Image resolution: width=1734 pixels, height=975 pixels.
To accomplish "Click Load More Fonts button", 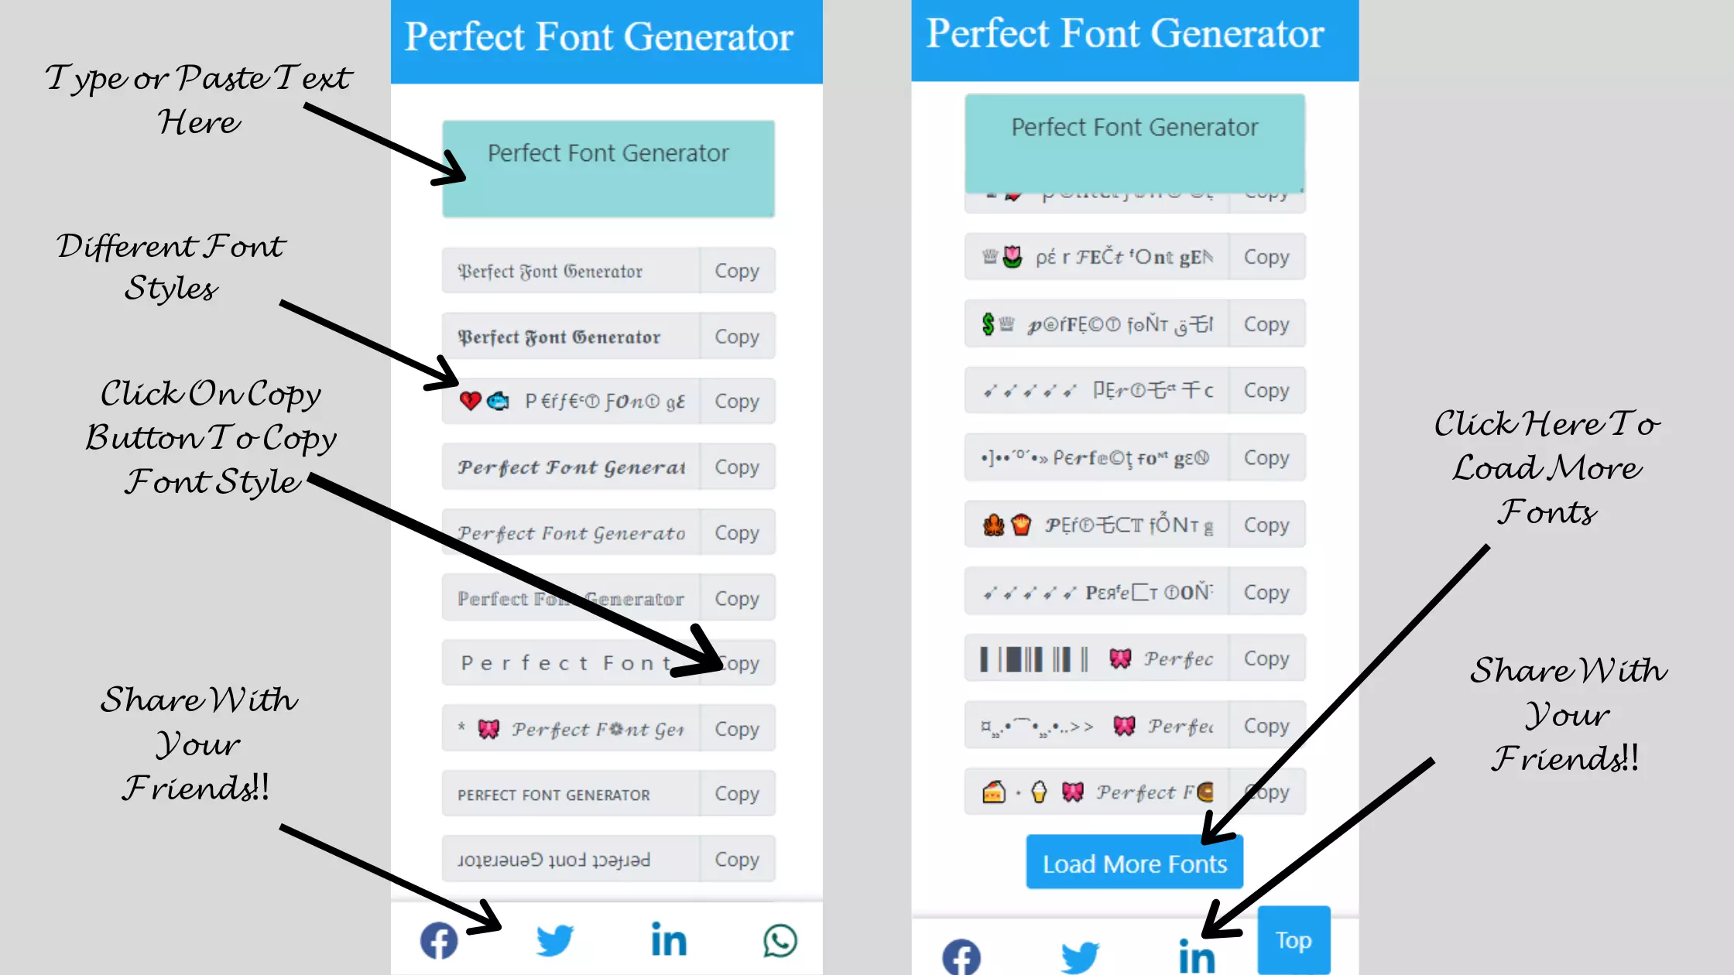I will click(1133, 864).
